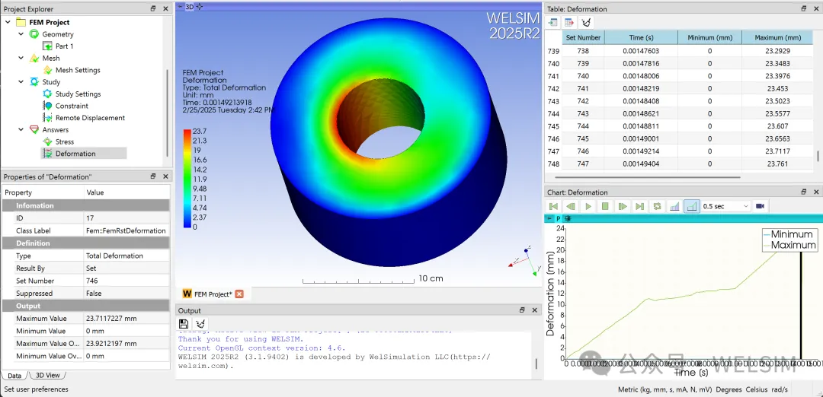Click the Mesh Settings icon
Image resolution: width=823 pixels, height=397 pixels.
click(47, 70)
